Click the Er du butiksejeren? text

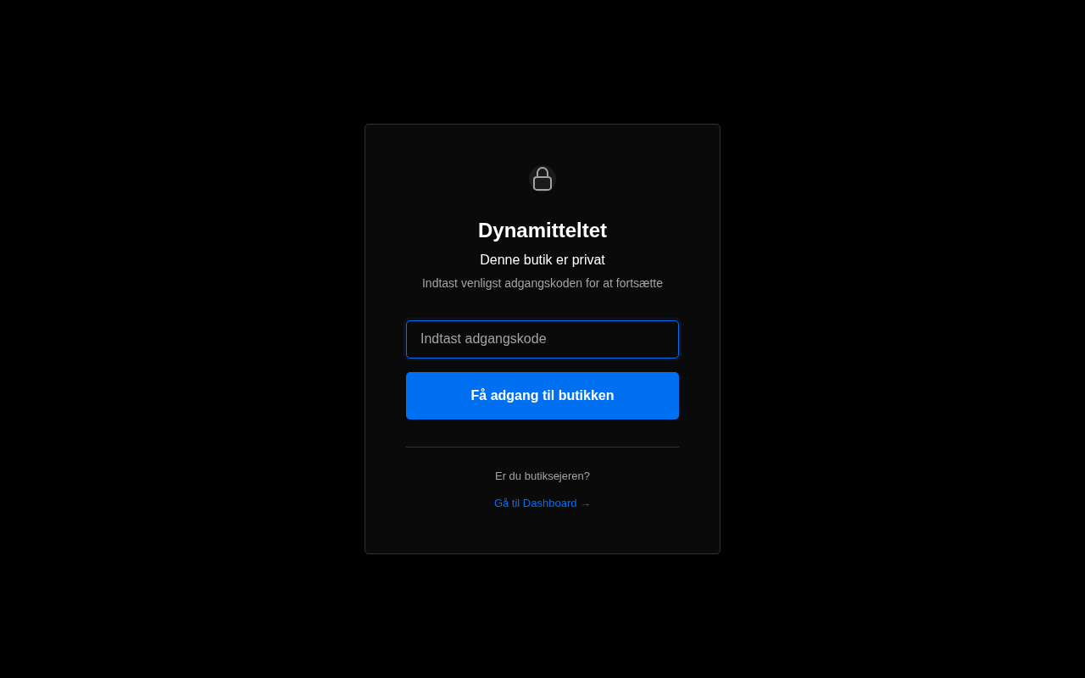pos(542,476)
